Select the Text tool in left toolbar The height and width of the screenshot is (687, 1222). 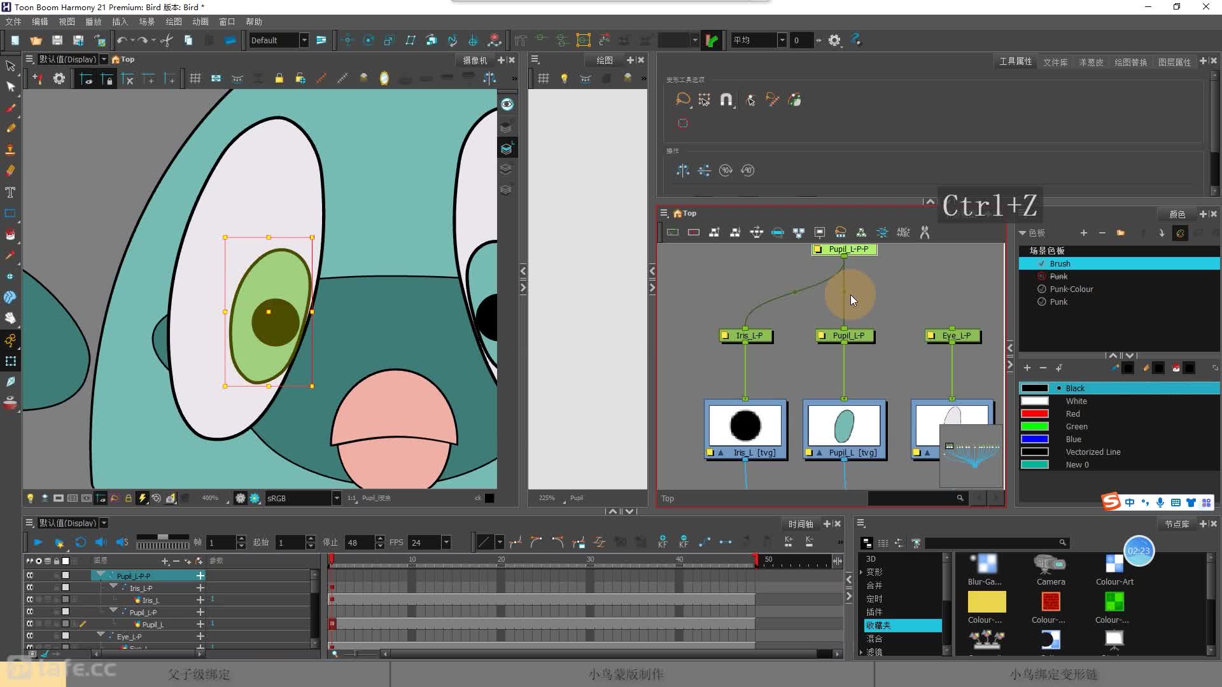[10, 192]
